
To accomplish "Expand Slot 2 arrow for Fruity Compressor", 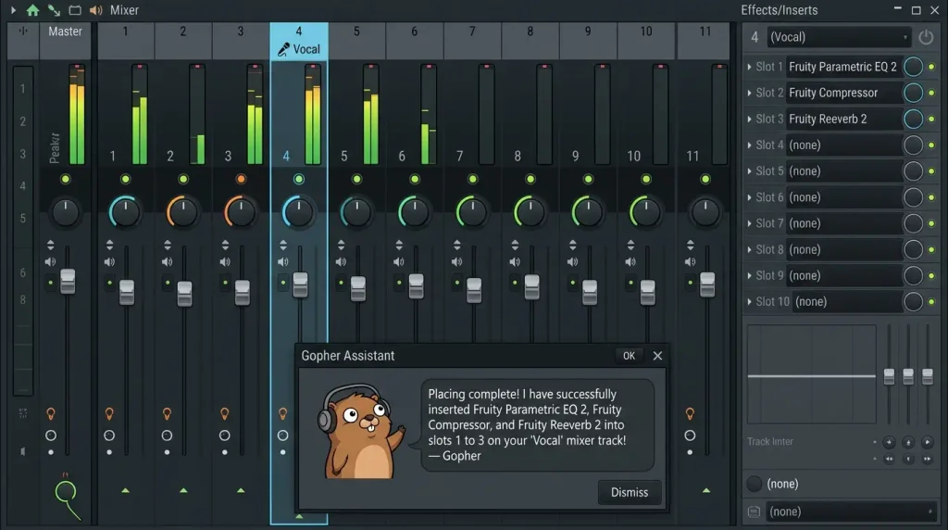I will coord(749,94).
